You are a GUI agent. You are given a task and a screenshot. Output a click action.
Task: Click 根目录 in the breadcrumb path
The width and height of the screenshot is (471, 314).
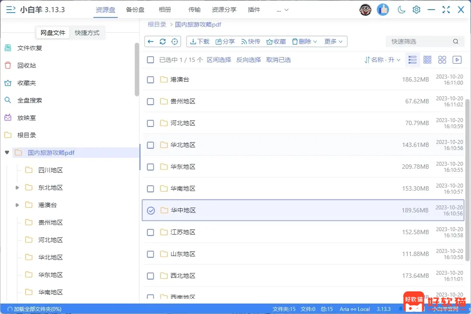point(157,24)
